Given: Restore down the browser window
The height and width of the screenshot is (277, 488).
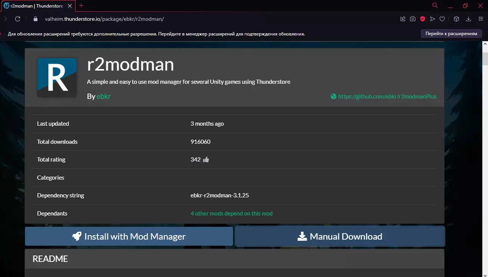Looking at the screenshot, I should coord(465,6).
